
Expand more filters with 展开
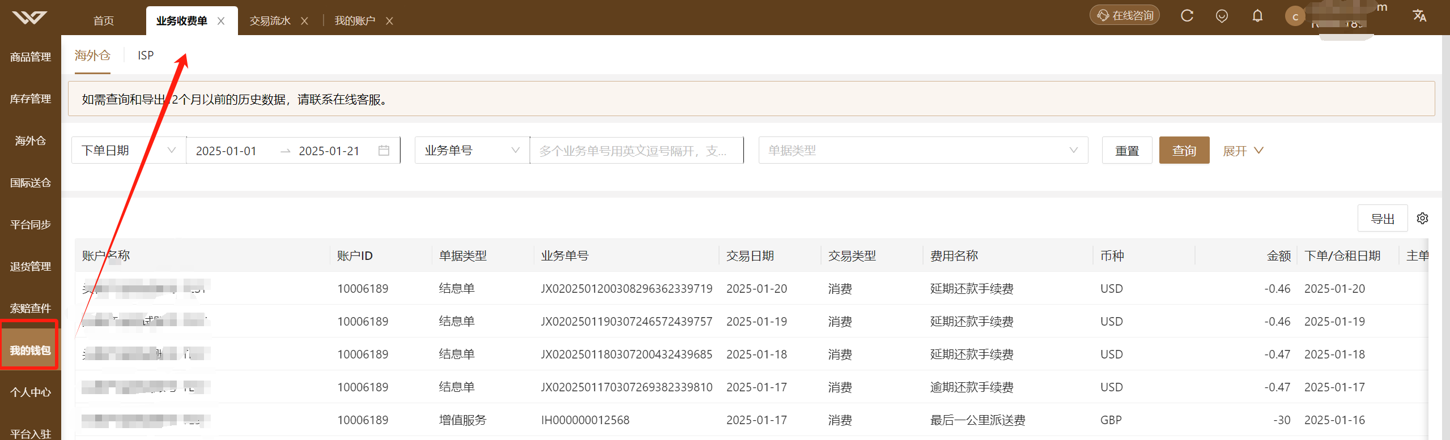tap(1244, 151)
